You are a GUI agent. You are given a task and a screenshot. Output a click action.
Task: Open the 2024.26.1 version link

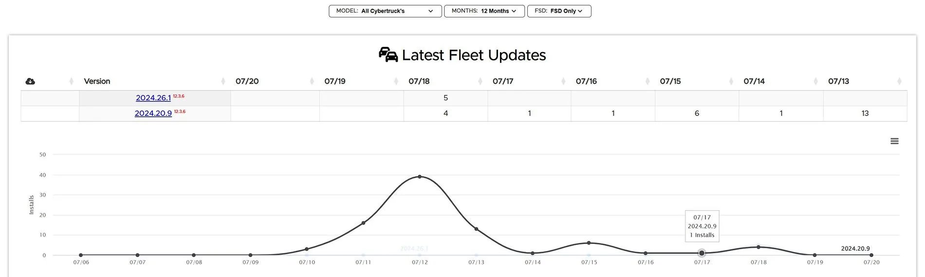pyautogui.click(x=153, y=98)
